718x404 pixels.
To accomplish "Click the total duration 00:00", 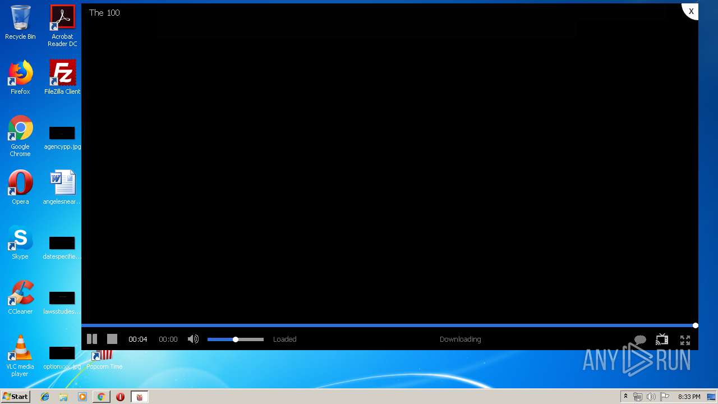I will (x=168, y=339).
